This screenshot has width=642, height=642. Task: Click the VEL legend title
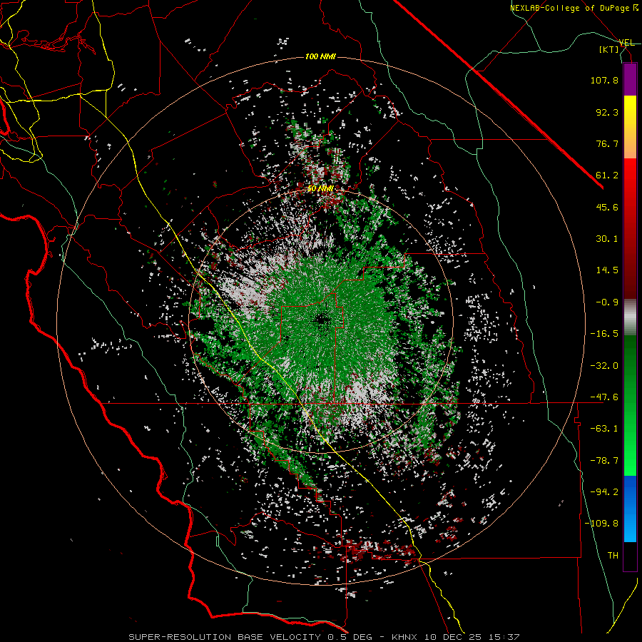pos(626,43)
